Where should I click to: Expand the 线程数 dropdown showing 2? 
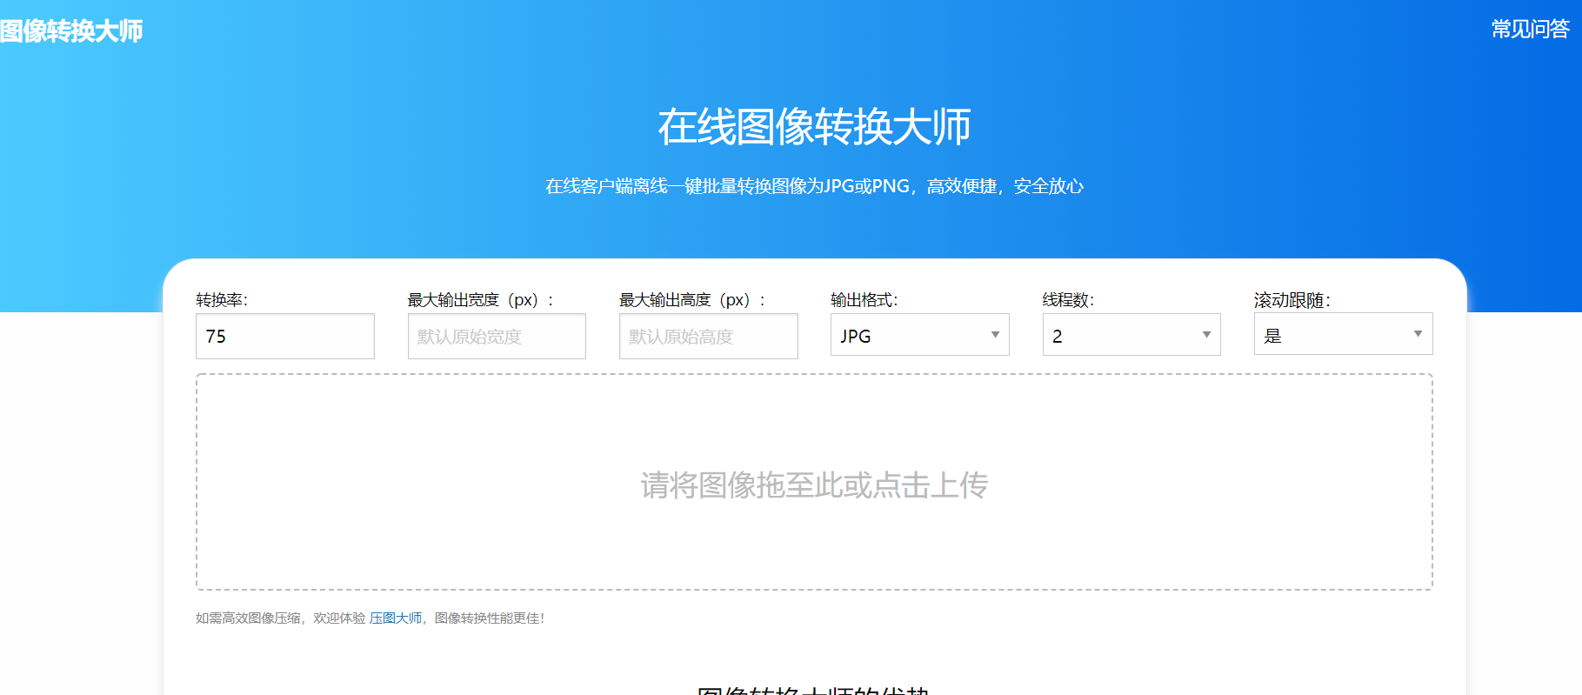(x=1131, y=336)
